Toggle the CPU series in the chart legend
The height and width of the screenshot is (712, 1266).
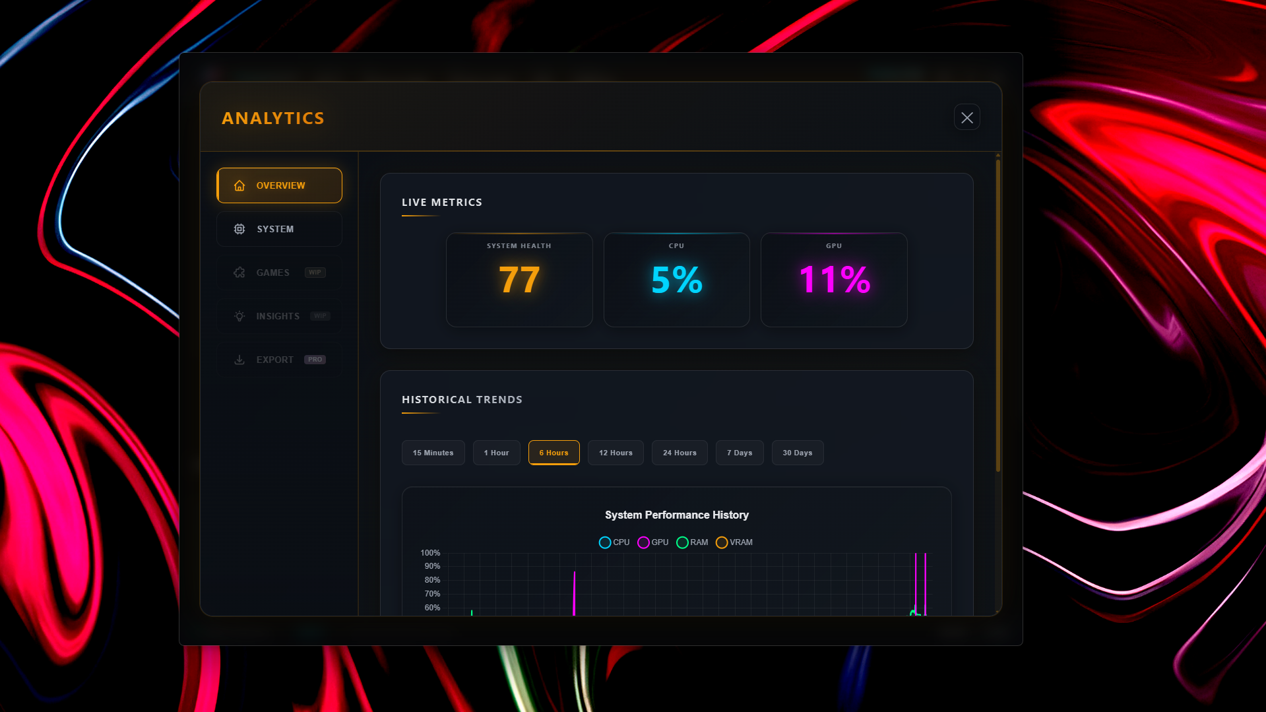click(x=604, y=542)
